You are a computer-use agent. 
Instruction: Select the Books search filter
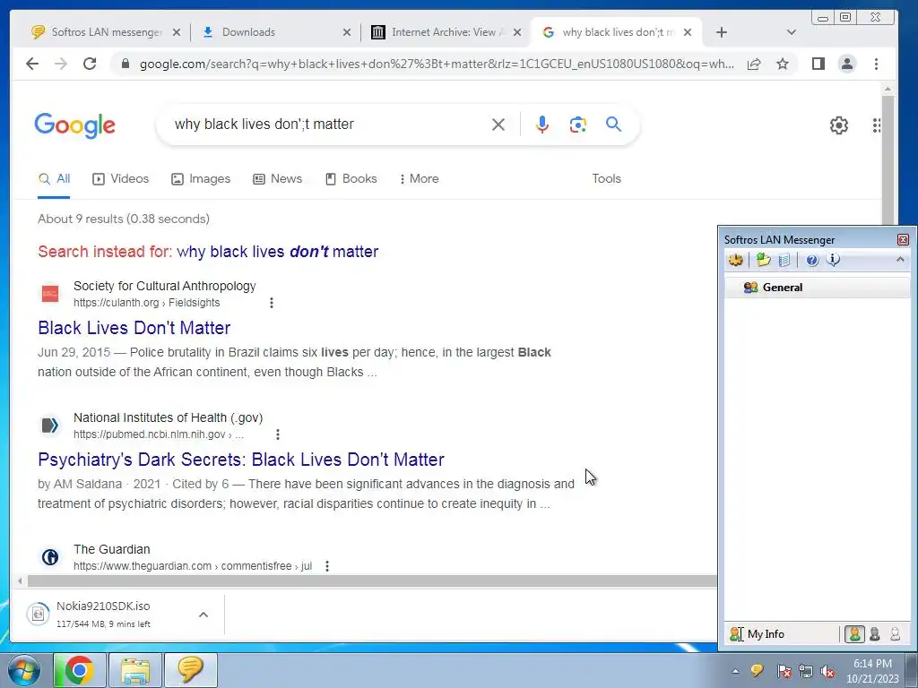[x=351, y=179]
